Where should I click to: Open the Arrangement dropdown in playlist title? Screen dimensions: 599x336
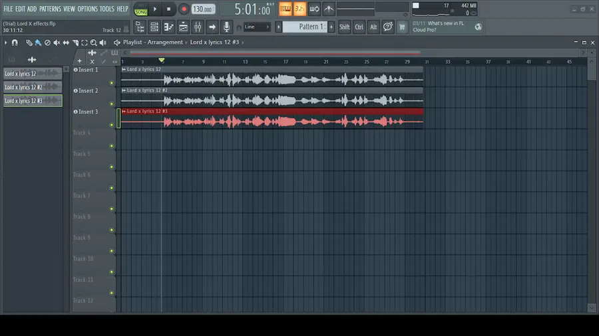point(165,42)
